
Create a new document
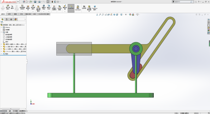point(27,2)
